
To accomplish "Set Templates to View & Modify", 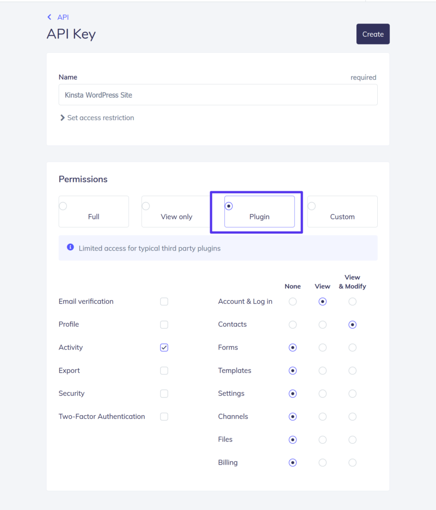I will coord(352,371).
